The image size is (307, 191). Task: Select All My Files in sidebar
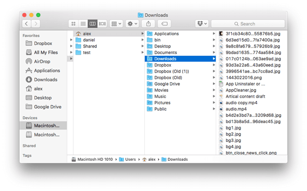coord(43,53)
